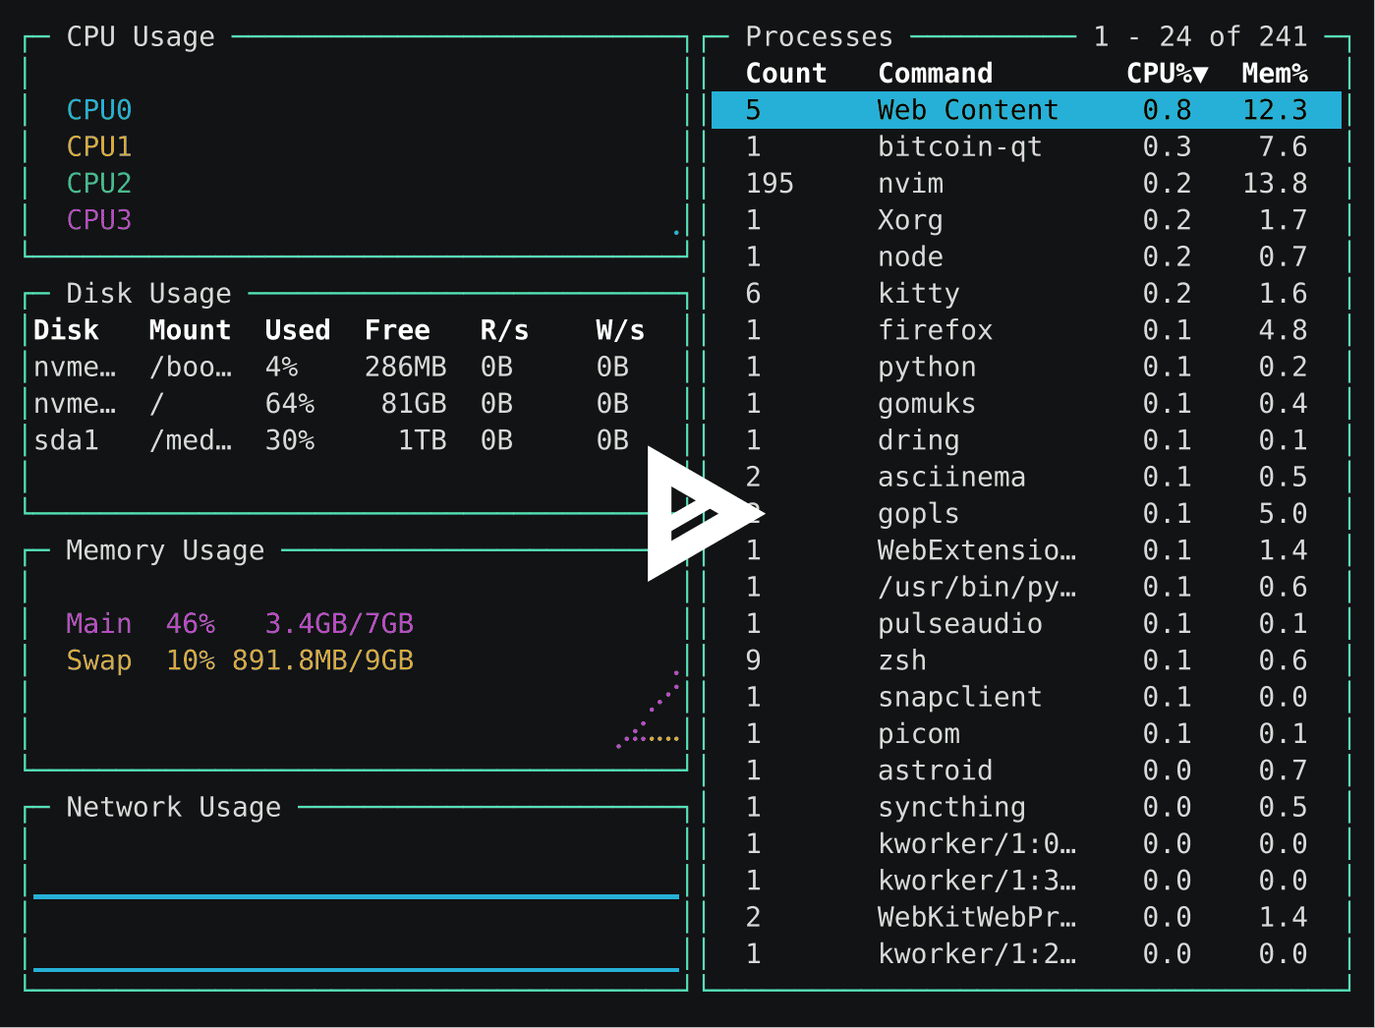Click the W/s column header
The height and width of the screenshot is (1028, 1375).
620,330
